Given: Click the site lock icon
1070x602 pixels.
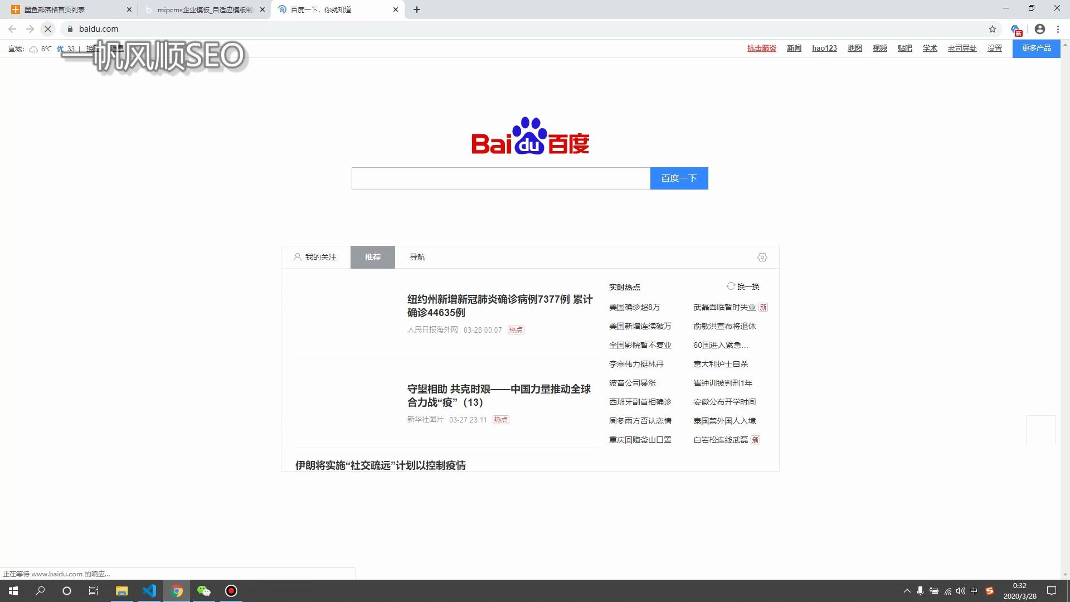Looking at the screenshot, I should (70, 29).
